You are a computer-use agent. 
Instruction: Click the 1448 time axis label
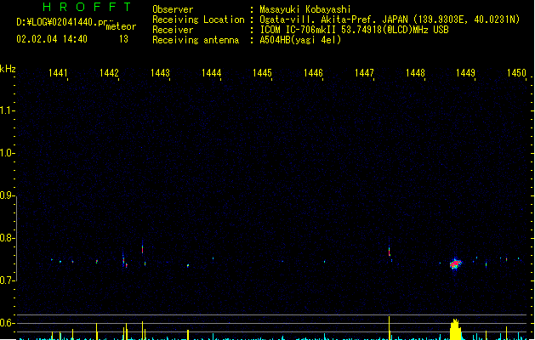415,73
